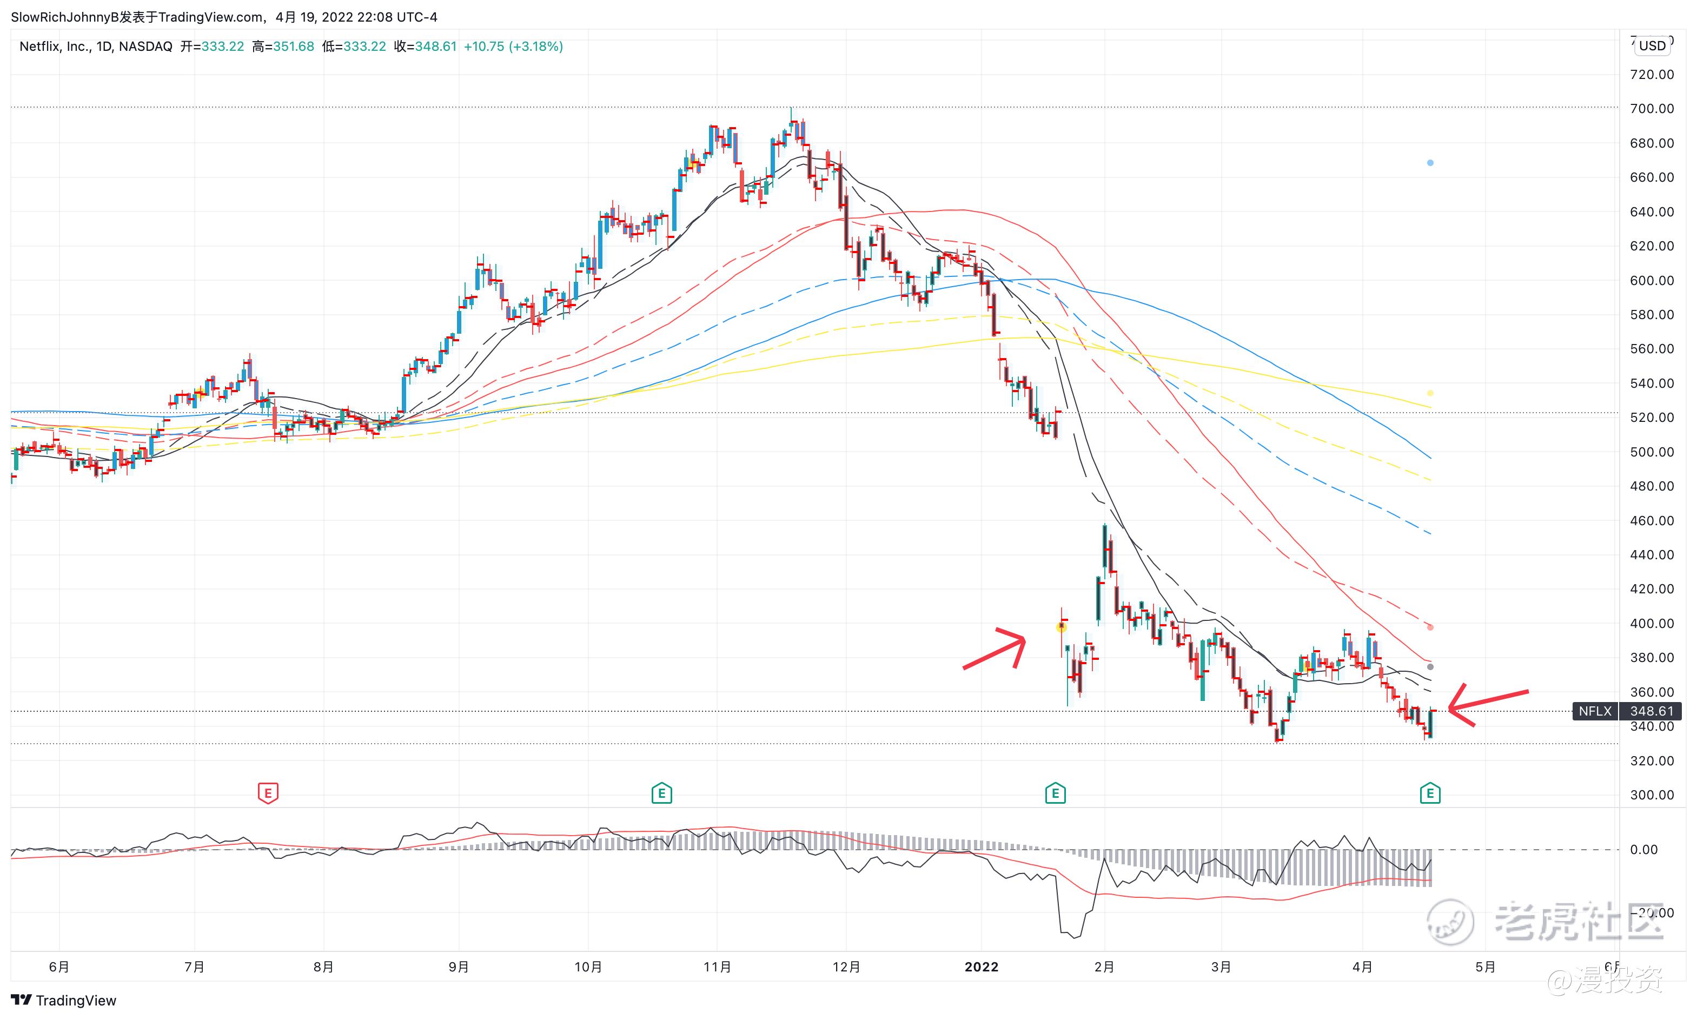Click the 9月 label on time axis
1697x1019 pixels.
[459, 967]
